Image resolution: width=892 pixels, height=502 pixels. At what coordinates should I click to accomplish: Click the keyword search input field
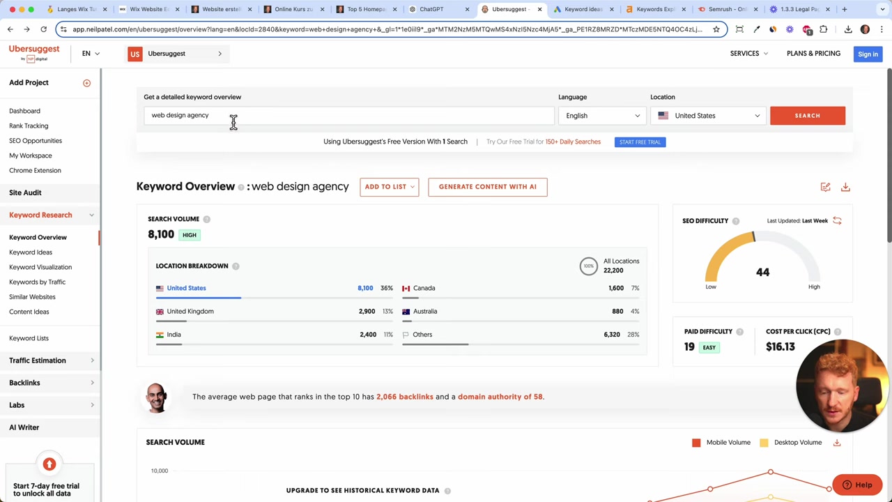[348, 116]
